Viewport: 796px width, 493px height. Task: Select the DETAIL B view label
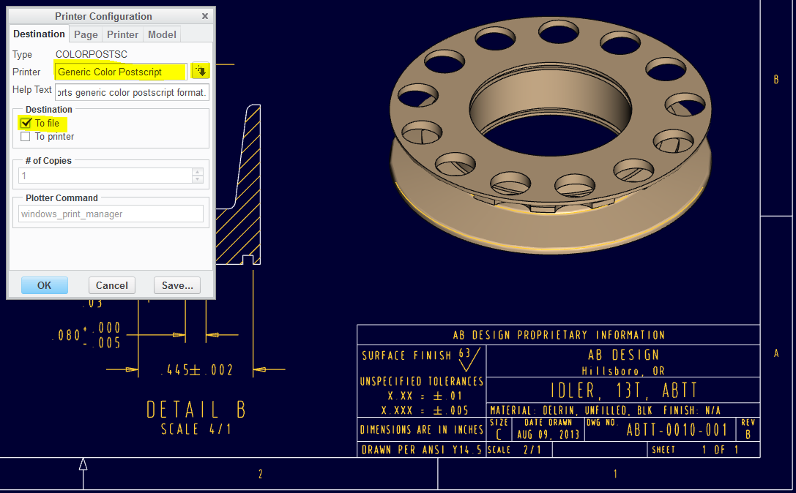[x=196, y=410]
